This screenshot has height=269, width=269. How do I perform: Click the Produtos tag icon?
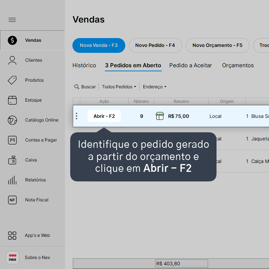click(12, 80)
